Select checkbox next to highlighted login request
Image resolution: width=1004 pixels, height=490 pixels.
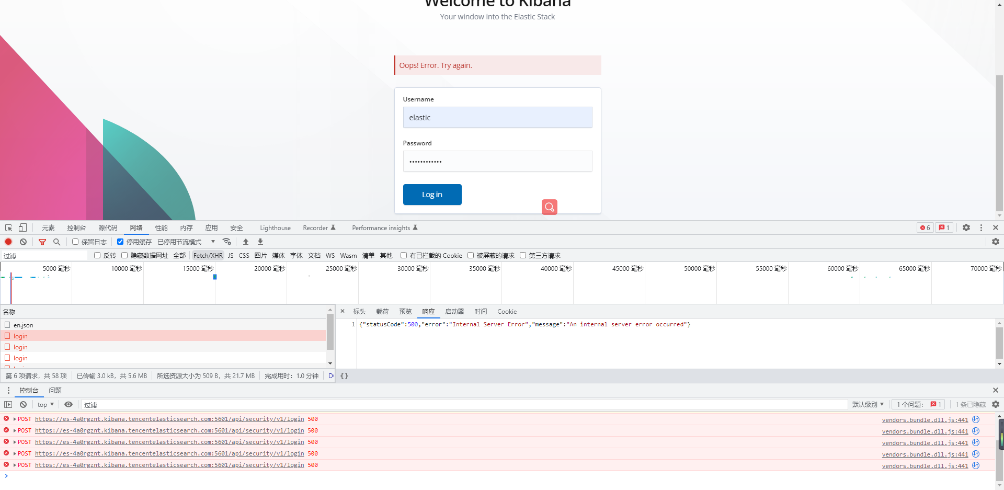[7, 336]
